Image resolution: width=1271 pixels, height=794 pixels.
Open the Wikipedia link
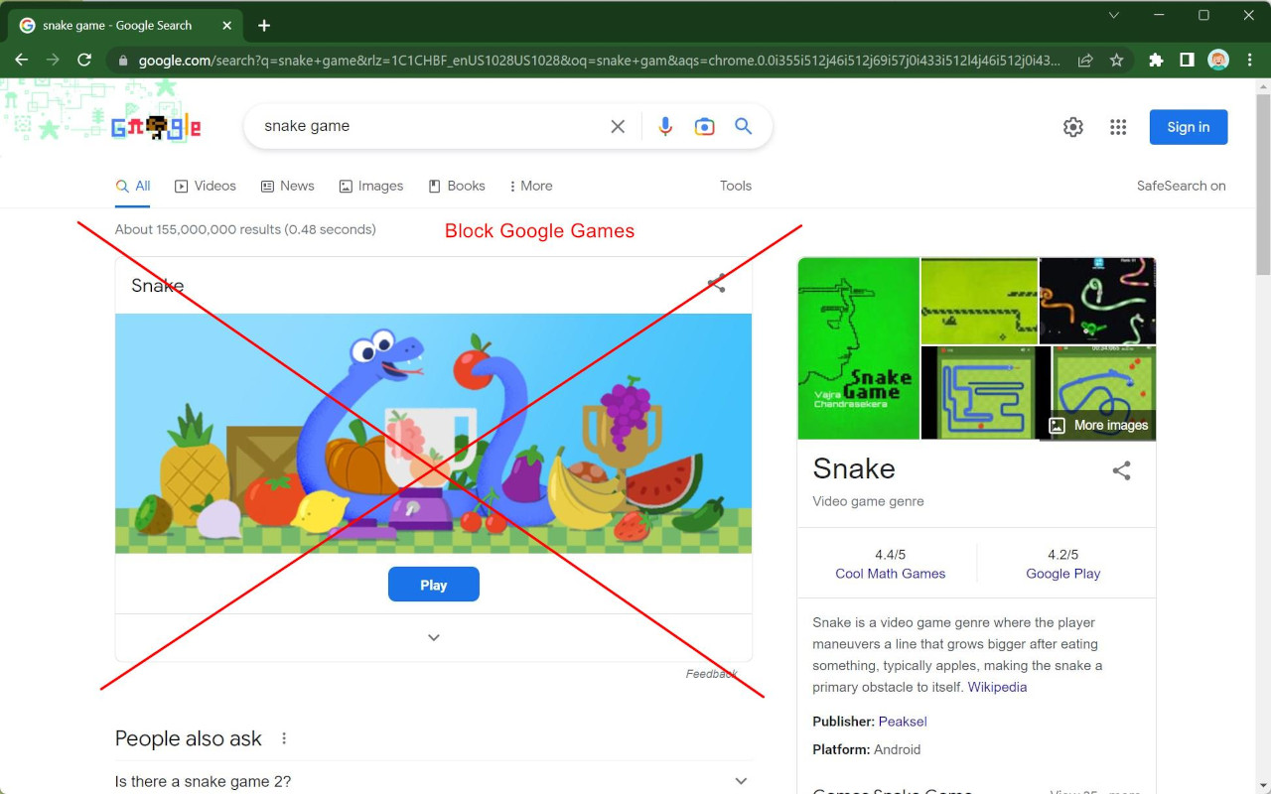(x=997, y=687)
